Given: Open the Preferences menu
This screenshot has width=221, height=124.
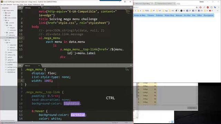Looking at the screenshot, I should point(37,4).
